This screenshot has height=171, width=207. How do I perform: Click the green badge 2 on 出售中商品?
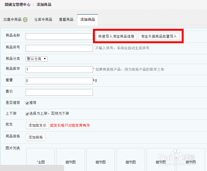[25, 20]
